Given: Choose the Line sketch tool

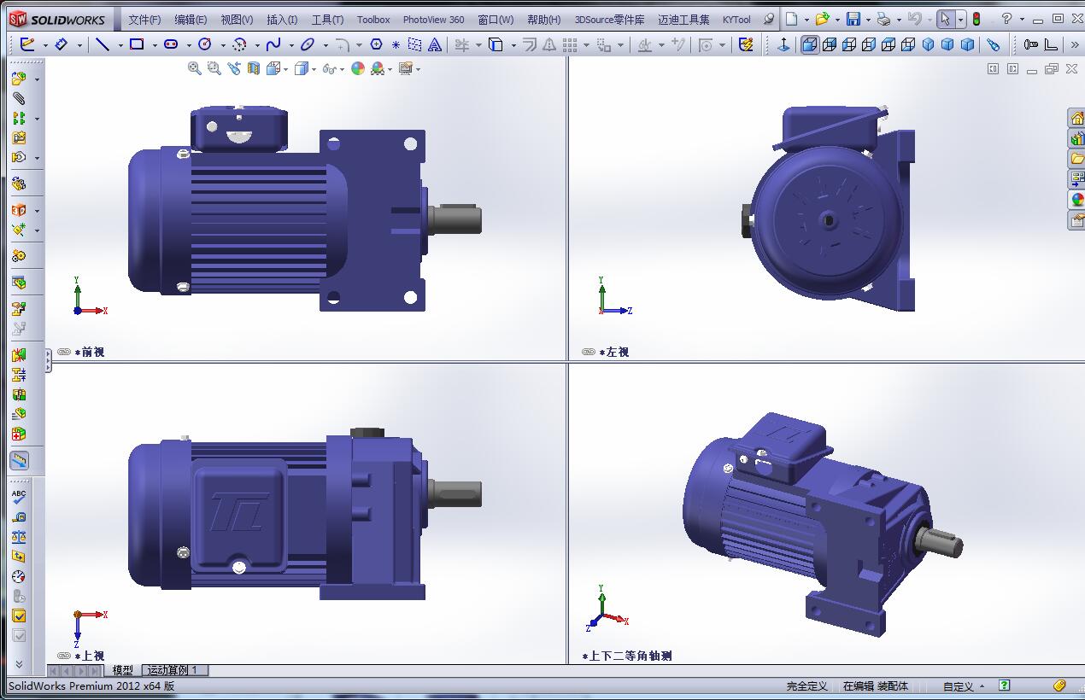Looking at the screenshot, I should click(103, 44).
